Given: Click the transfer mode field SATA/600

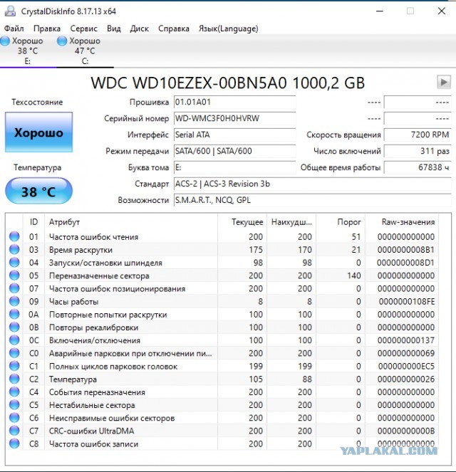Looking at the screenshot, I should pos(235,151).
